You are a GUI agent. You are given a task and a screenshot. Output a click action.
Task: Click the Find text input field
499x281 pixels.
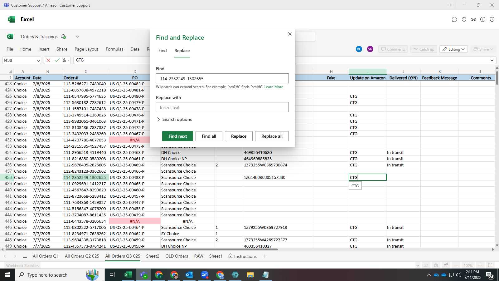point(222,78)
